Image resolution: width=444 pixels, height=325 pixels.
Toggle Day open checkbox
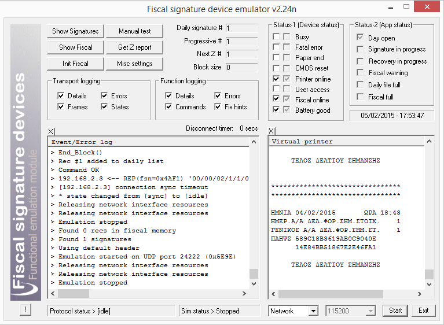coord(360,38)
